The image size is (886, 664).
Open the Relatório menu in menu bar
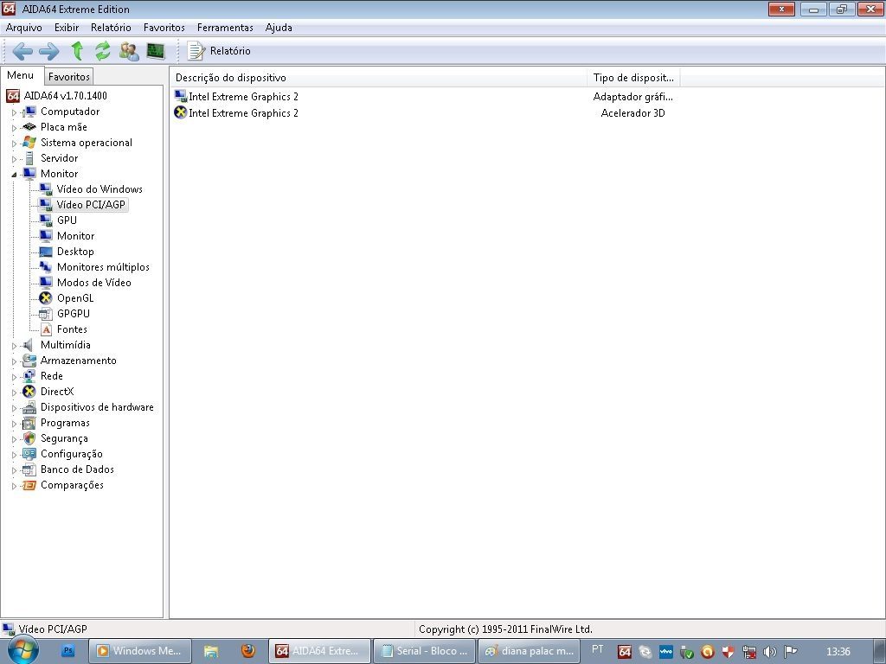(x=111, y=28)
